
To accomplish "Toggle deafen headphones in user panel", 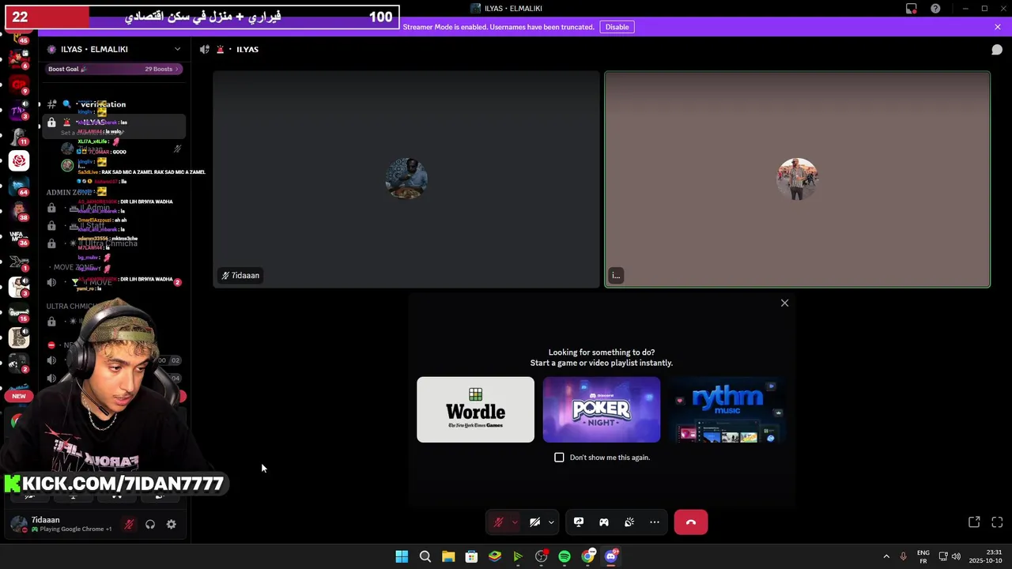I will coord(150,524).
